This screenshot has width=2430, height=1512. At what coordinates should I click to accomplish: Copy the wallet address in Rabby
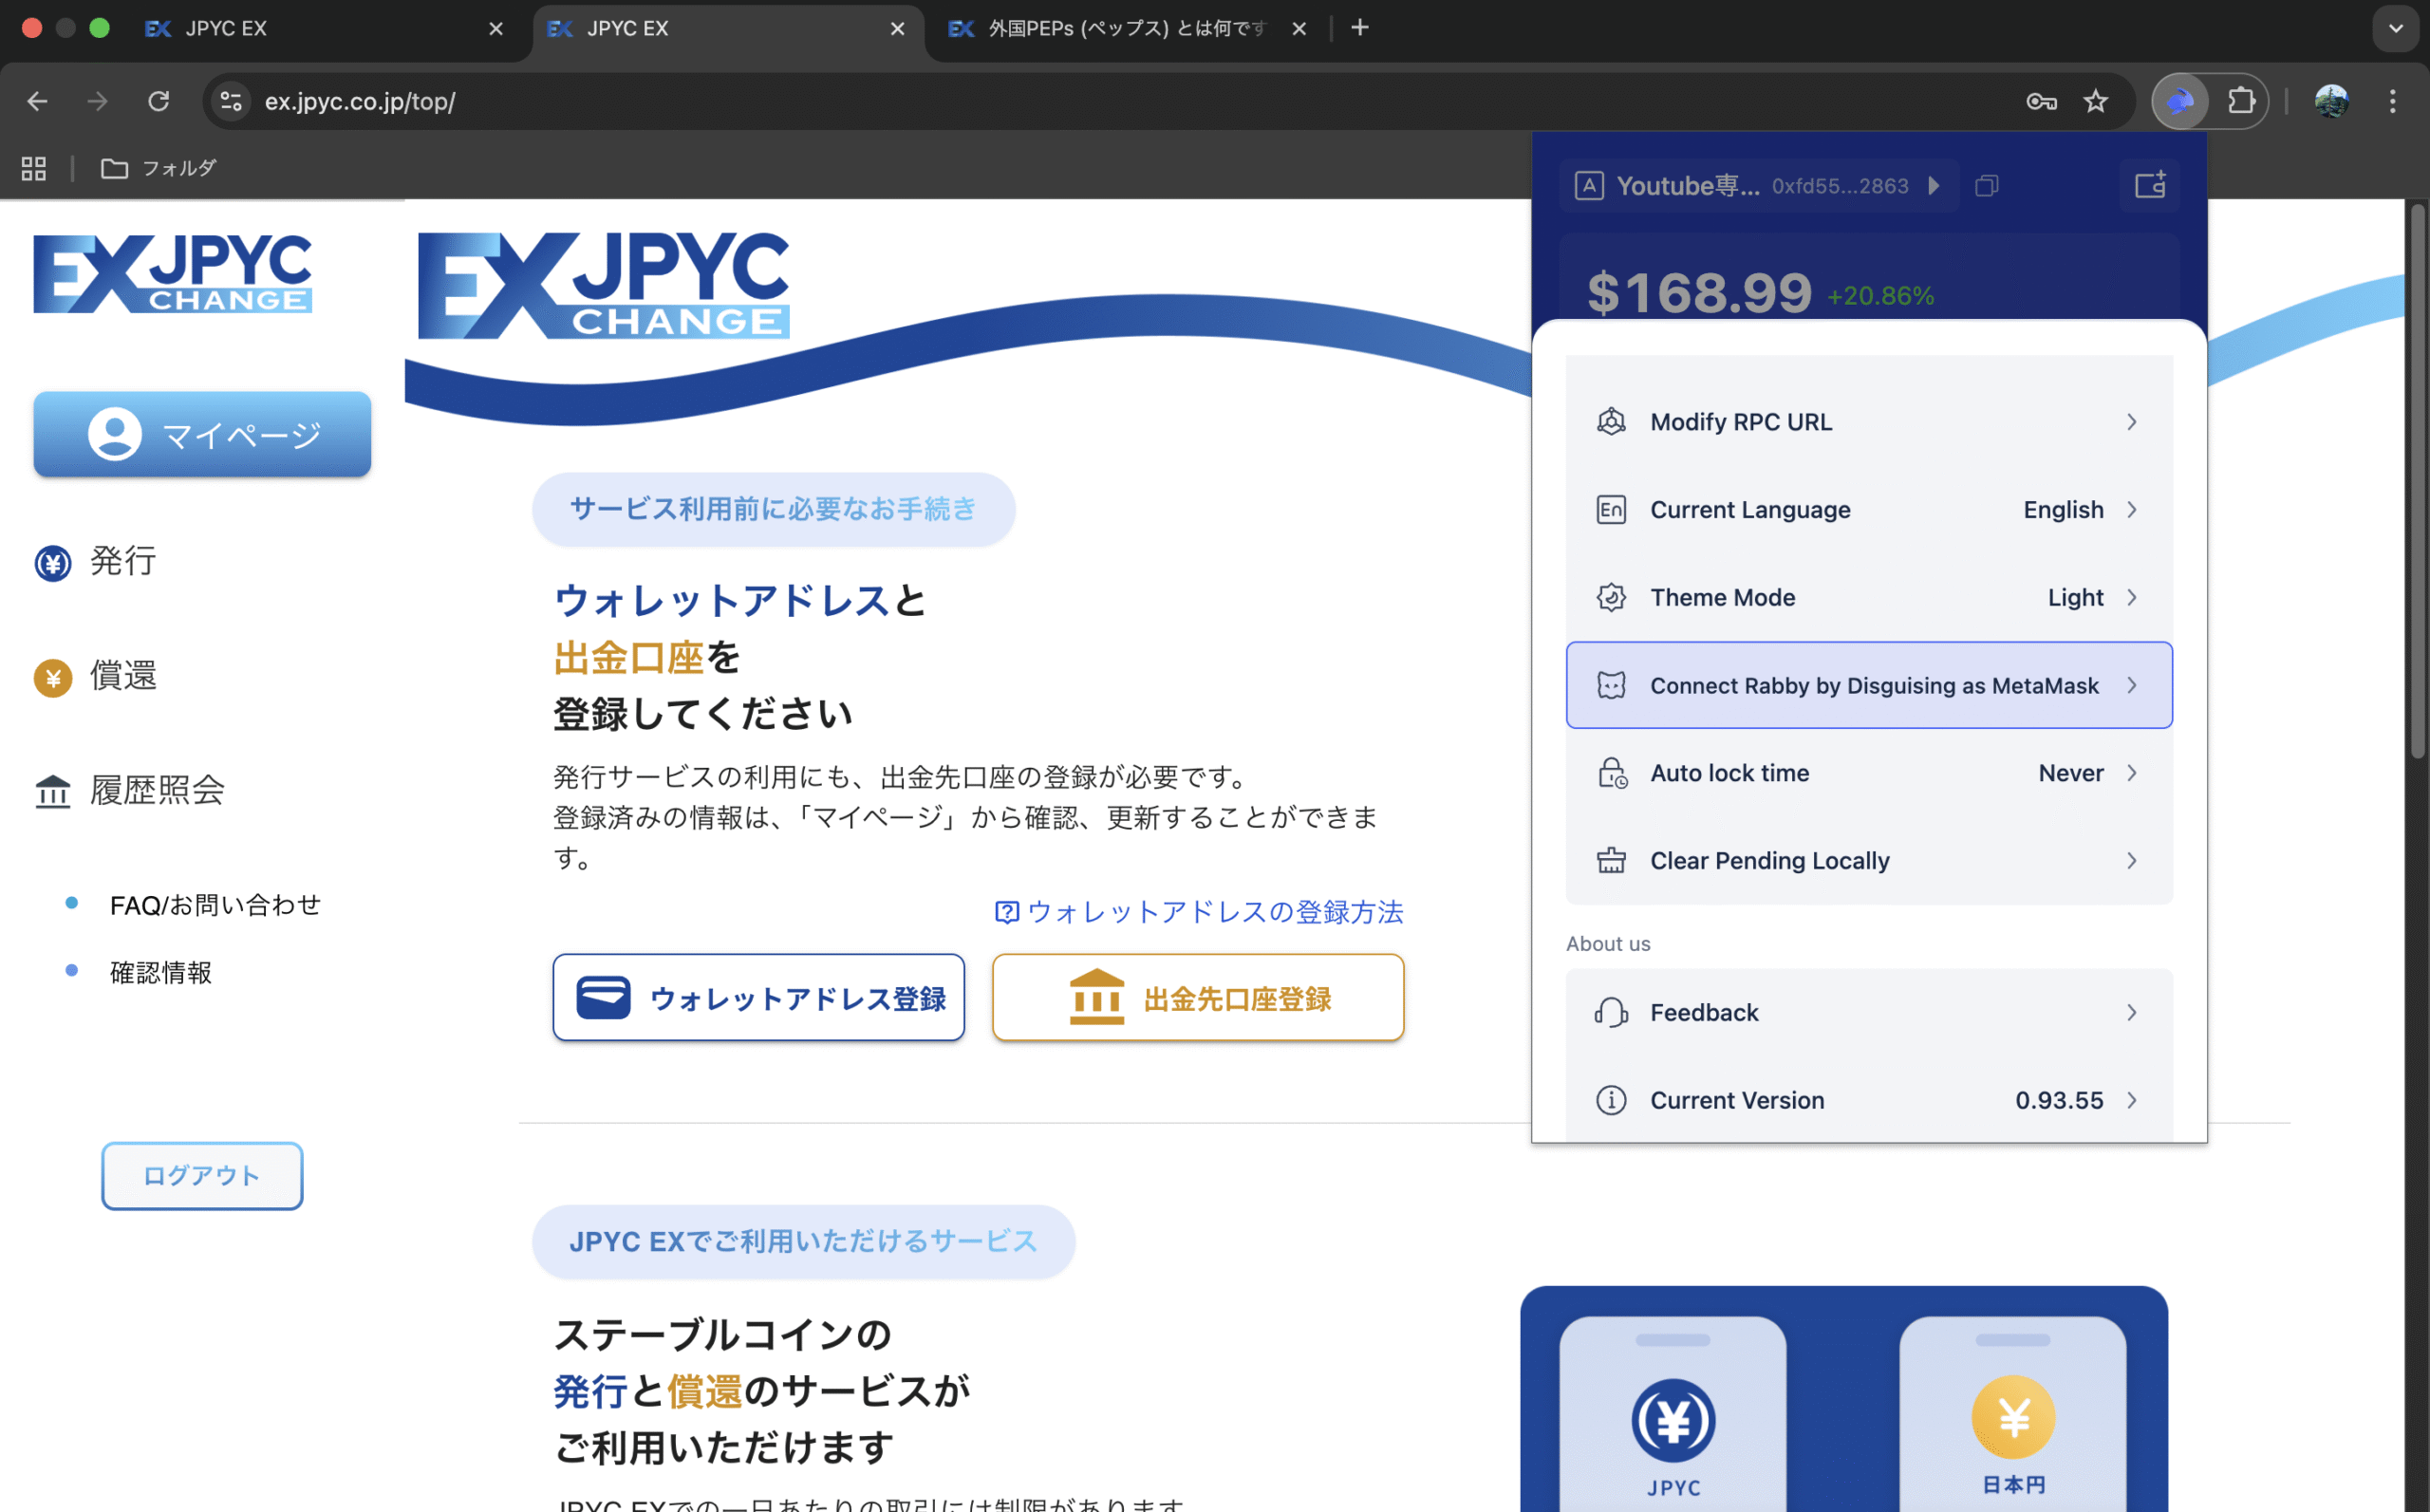point(1986,185)
